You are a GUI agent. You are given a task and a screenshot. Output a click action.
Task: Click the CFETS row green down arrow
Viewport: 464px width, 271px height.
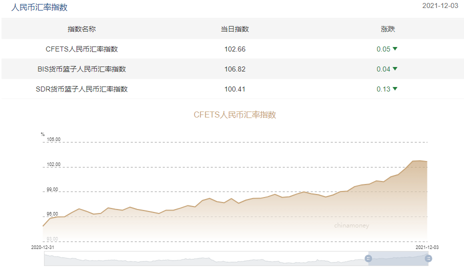(395, 49)
